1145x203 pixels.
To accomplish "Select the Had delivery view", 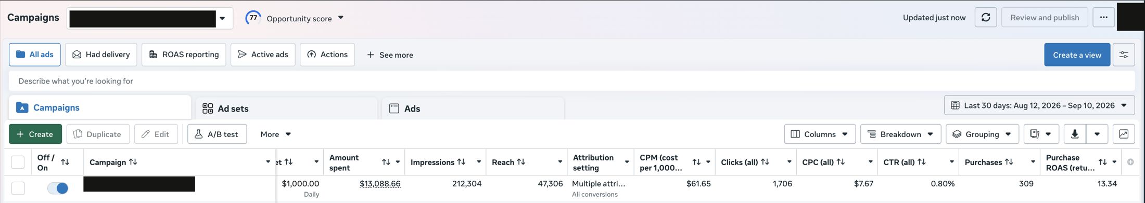I will pyautogui.click(x=101, y=55).
